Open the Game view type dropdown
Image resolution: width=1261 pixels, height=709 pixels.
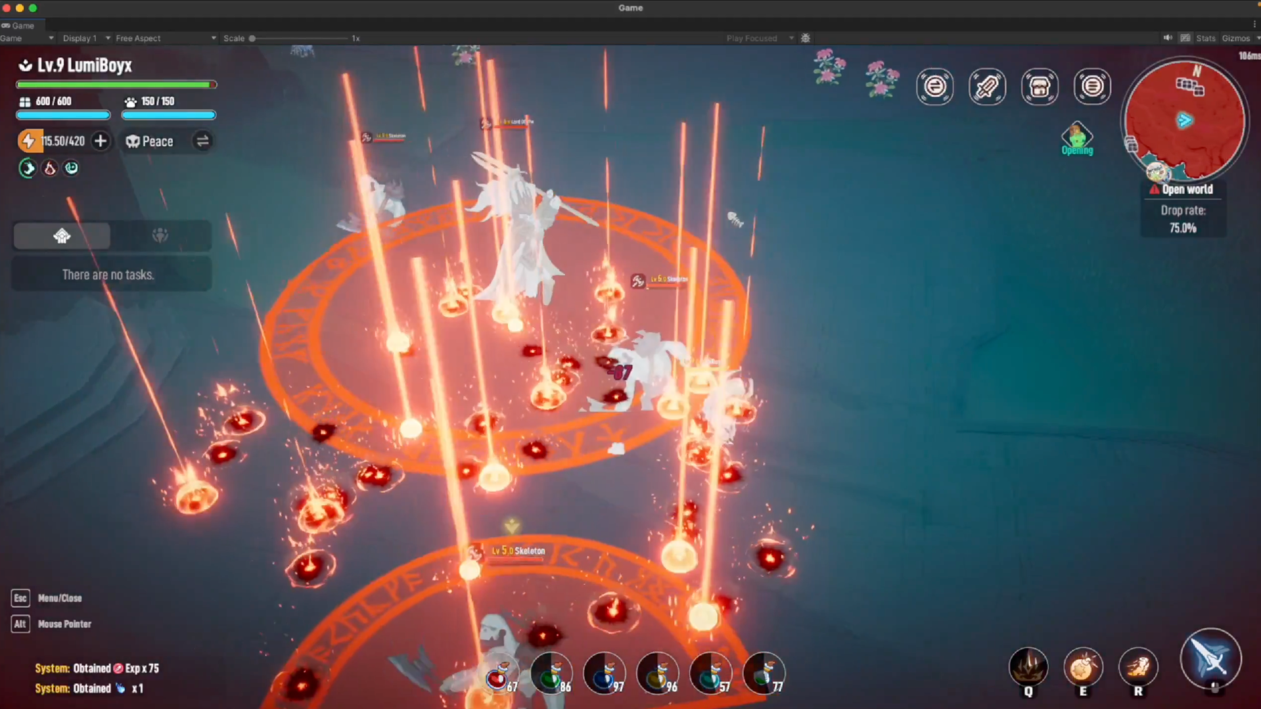pyautogui.click(x=27, y=38)
